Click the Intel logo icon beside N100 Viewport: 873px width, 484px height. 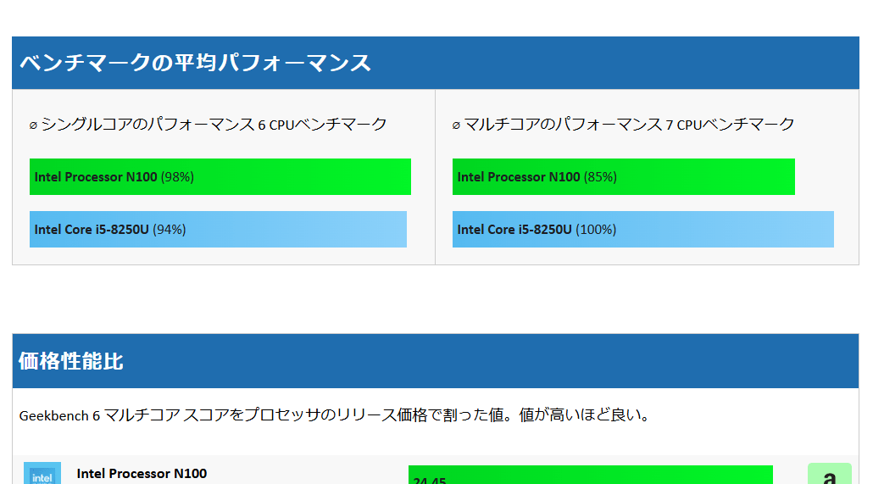pyautogui.click(x=42, y=473)
